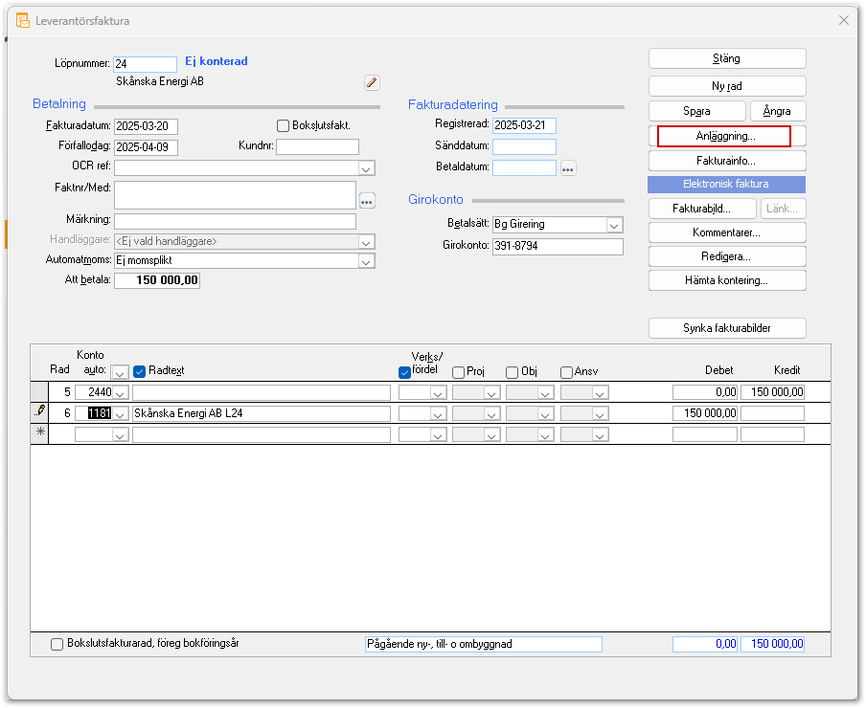Image resolution: width=866 pixels, height=708 pixels.
Task: Save the invoice with Spara
Action: tap(697, 111)
